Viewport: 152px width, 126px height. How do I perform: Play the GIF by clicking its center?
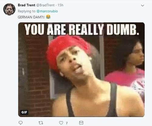[81, 70]
